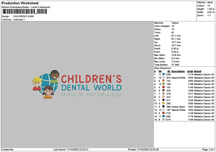Select the dark purple swatch beside 411
The height and width of the screenshot is (152, 216).
point(163,100)
